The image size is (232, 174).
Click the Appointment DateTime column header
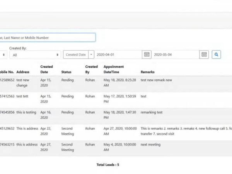tap(114, 69)
